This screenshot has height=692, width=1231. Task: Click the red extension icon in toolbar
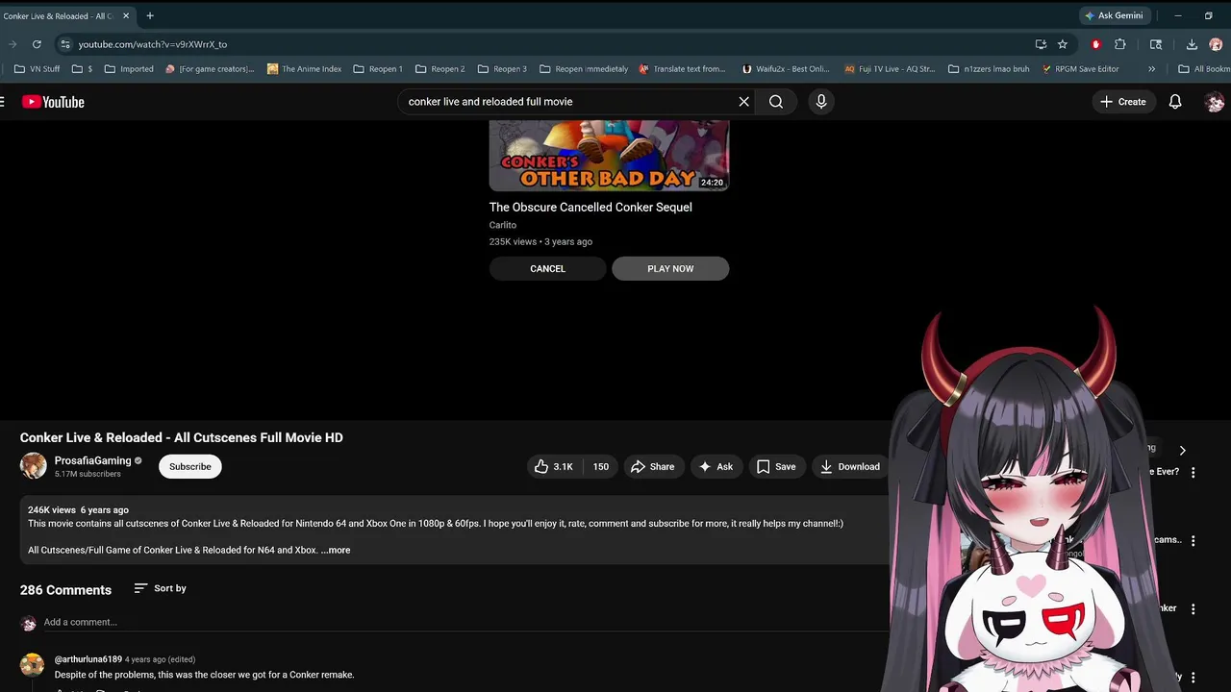pos(1095,44)
